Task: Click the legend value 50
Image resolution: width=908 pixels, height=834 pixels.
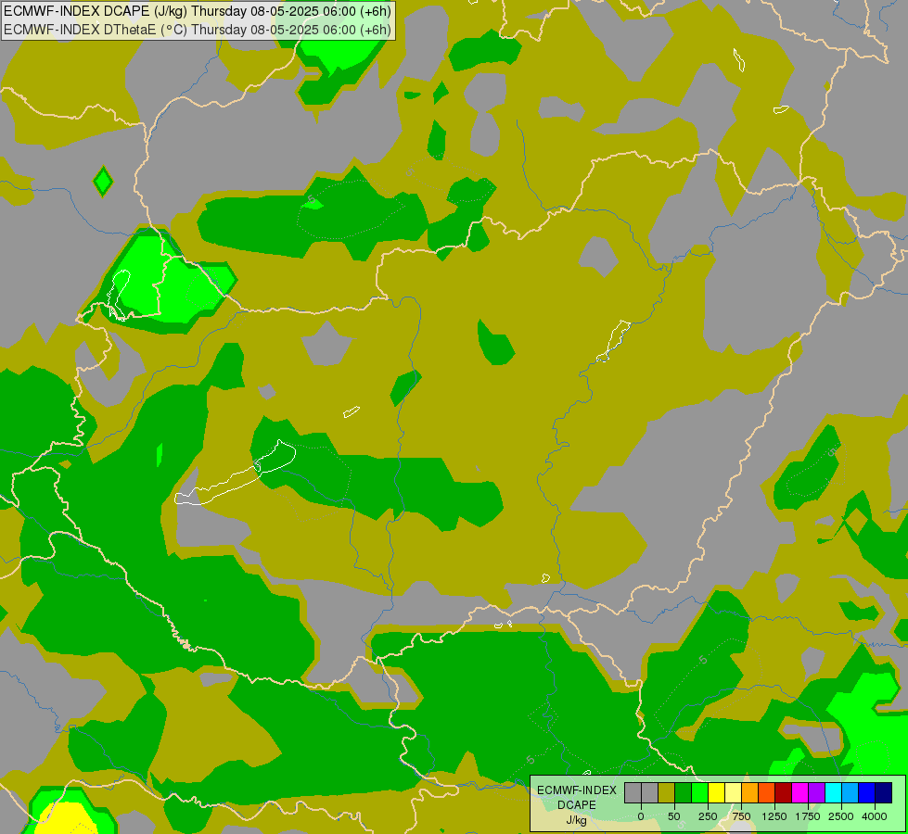Action: [674, 816]
